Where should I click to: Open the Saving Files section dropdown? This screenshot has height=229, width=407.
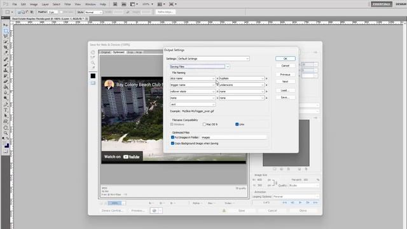coord(200,67)
